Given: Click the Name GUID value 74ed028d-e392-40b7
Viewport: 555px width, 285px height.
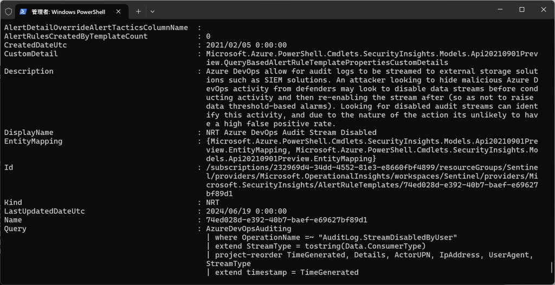Looking at the screenshot, I should click(x=287, y=220).
